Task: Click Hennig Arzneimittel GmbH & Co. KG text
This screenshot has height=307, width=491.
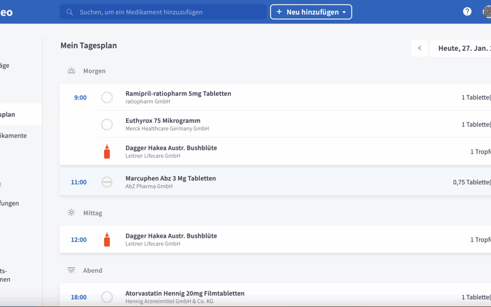Action: [170, 302]
